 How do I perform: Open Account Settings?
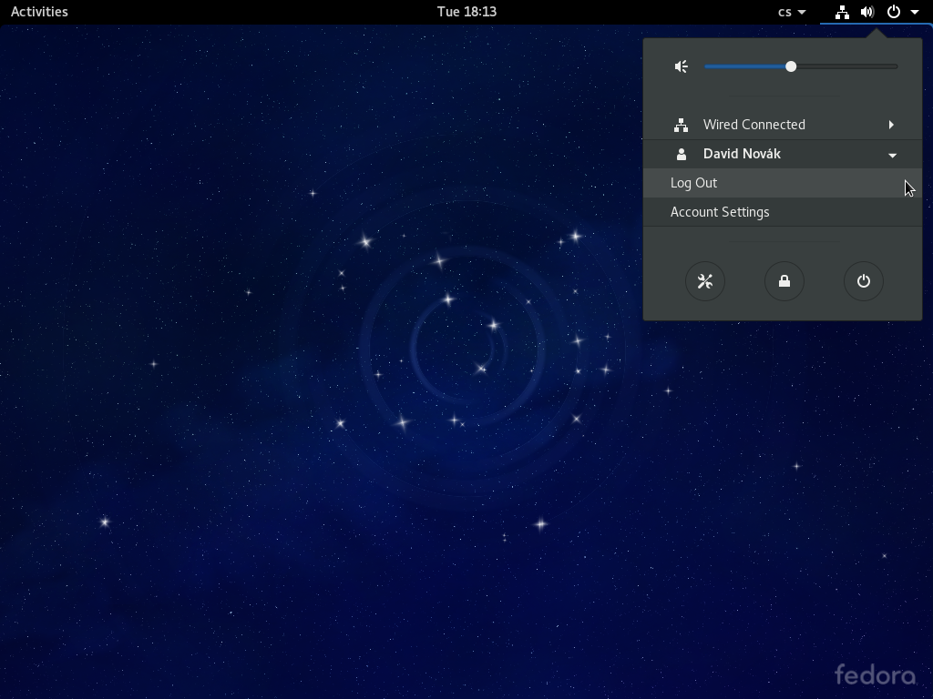point(720,212)
